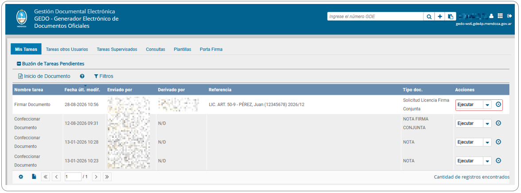Open the Porta Firma tab
The width and height of the screenshot is (521, 193).
[211, 49]
